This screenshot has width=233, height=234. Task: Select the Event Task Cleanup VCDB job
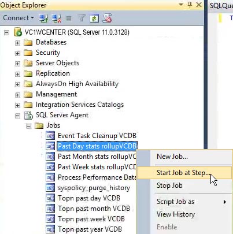97,136
